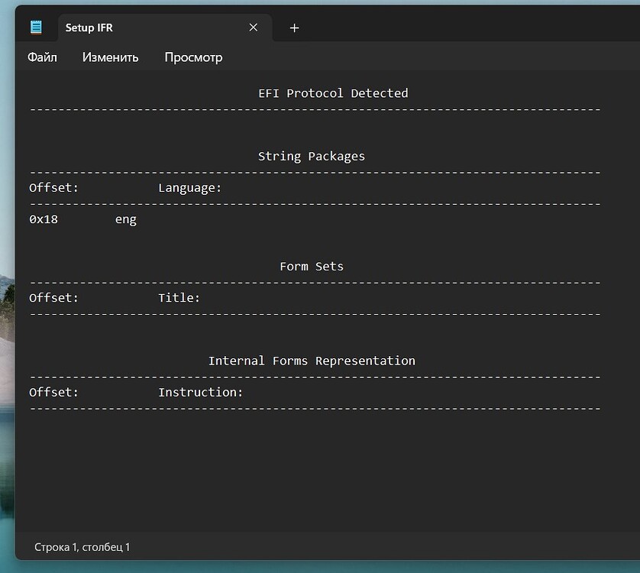Open a new tab with the plus icon
640x573 pixels.
tap(293, 28)
